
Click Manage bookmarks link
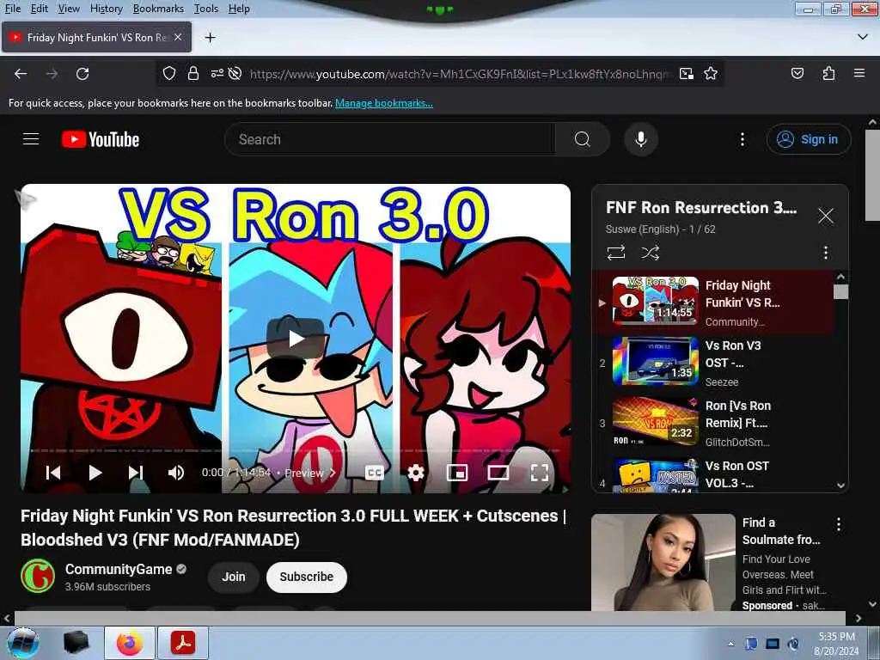click(x=384, y=103)
